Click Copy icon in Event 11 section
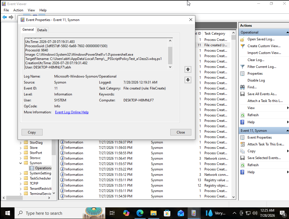The height and width of the screenshot is (219, 289). coord(242,151)
